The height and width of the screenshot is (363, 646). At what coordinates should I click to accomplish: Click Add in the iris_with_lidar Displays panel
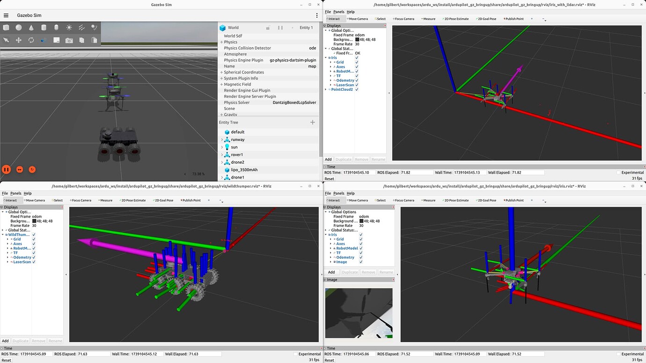click(x=328, y=159)
